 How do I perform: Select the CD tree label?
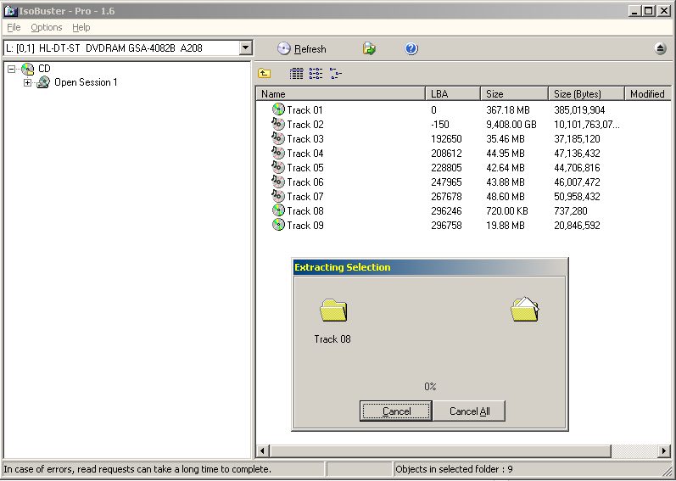[44, 69]
